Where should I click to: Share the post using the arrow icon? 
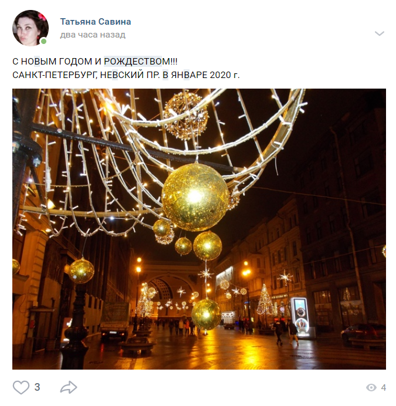click(69, 387)
